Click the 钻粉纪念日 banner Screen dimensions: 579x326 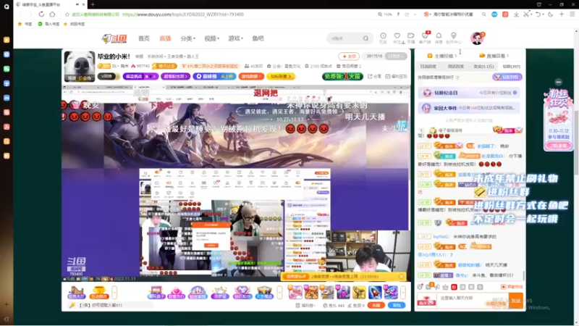coord(469,93)
